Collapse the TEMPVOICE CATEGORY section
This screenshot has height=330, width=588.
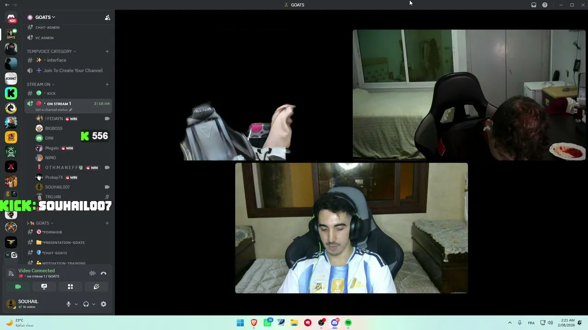point(51,51)
